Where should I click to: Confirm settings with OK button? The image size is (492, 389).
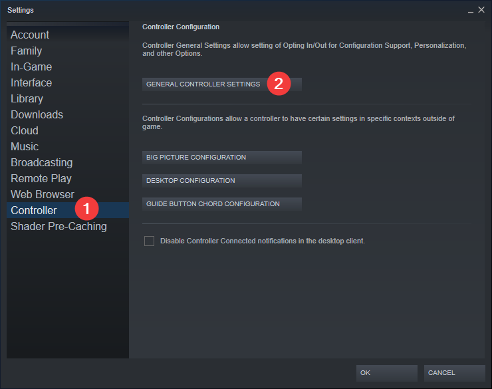(386, 373)
